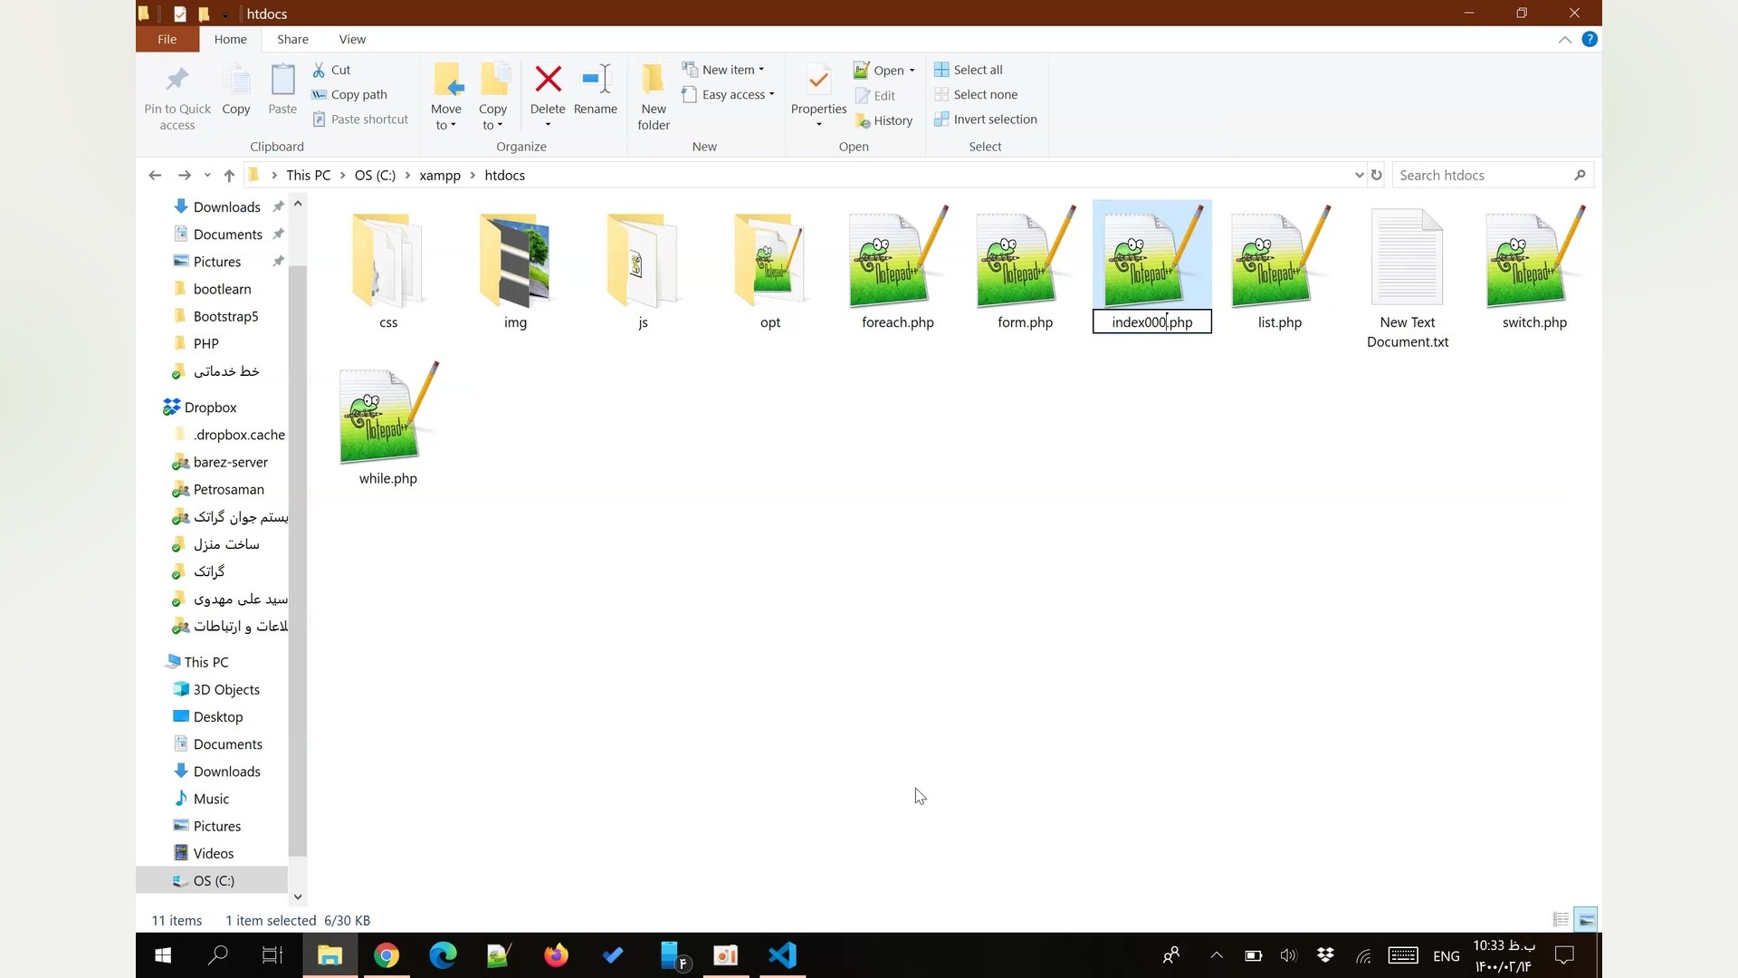Open the Dropbox tray icon
The width and height of the screenshot is (1738, 978).
tap(1325, 955)
